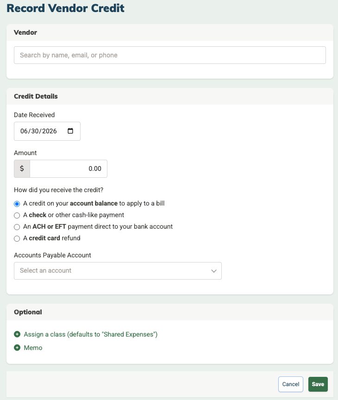Image resolution: width=338 pixels, height=400 pixels.
Task: Click into the Amount input box
Action: (x=69, y=169)
